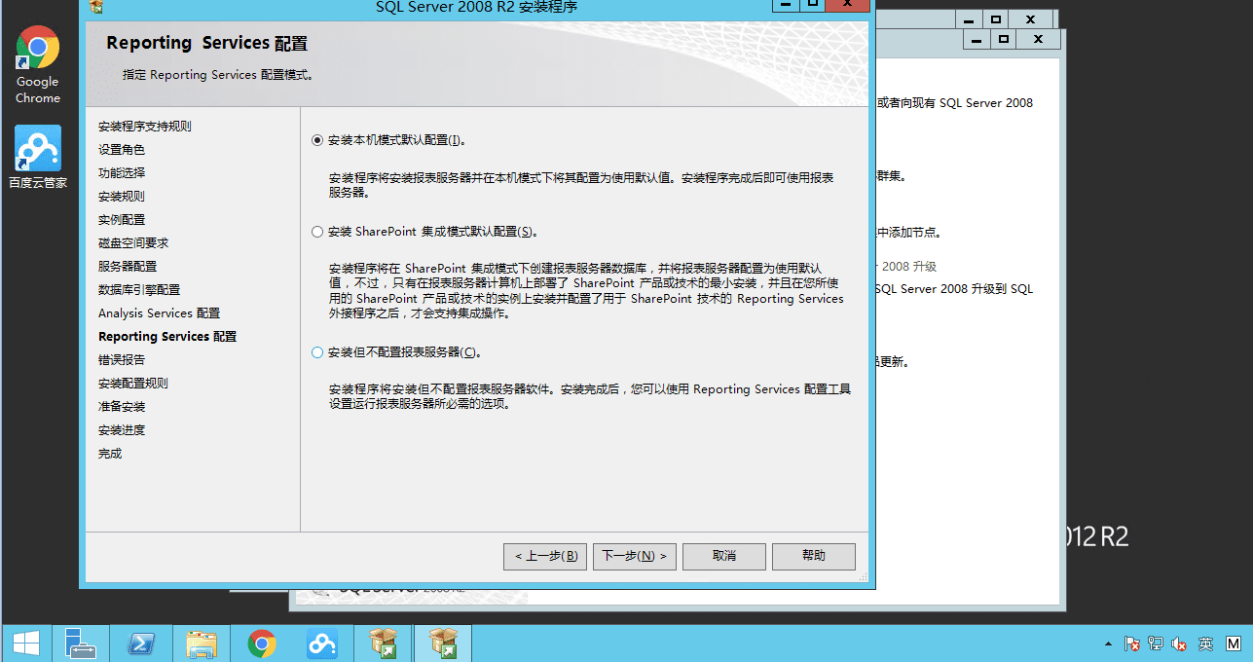The width and height of the screenshot is (1253, 662).
Task: Select 安装但不配置报表服务器 radio button
Action: pos(317,351)
